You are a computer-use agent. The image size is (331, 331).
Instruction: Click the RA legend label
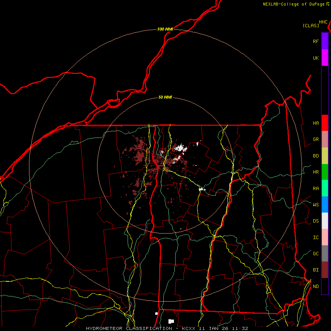pos(316,189)
